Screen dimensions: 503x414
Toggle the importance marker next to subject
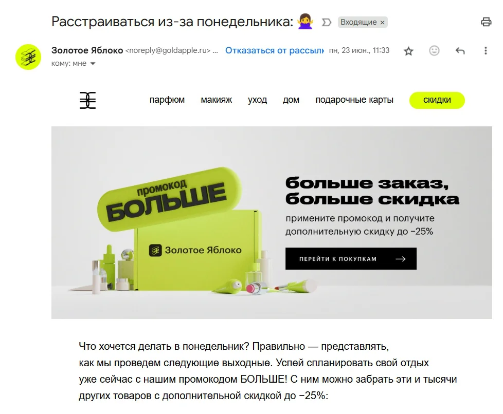[326, 22]
